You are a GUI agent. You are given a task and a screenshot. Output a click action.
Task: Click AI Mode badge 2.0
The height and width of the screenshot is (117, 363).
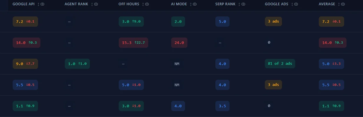click(178, 21)
